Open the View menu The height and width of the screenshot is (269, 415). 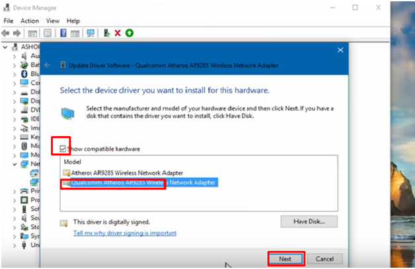[53, 20]
